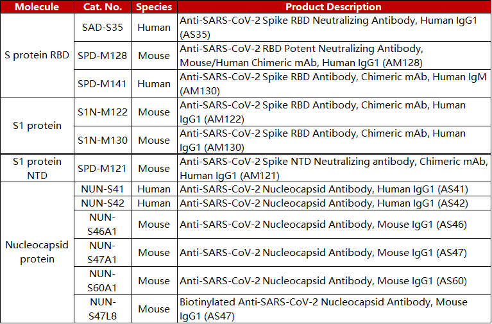The width and height of the screenshot is (492, 324).
Task: Select the Spike NTD Neutralizing antibody description
Action: 323,168
